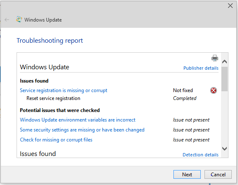Click 'Potential issues that were checked' heading
The width and height of the screenshot is (238, 185).
(60, 110)
